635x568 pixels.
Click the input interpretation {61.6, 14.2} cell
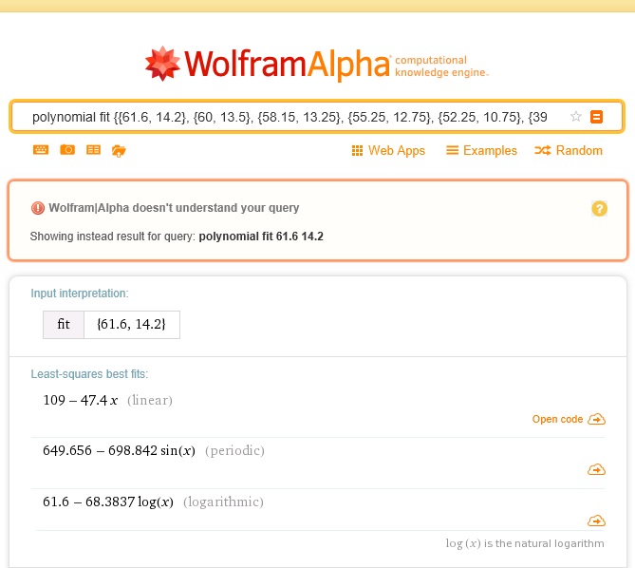click(x=131, y=324)
